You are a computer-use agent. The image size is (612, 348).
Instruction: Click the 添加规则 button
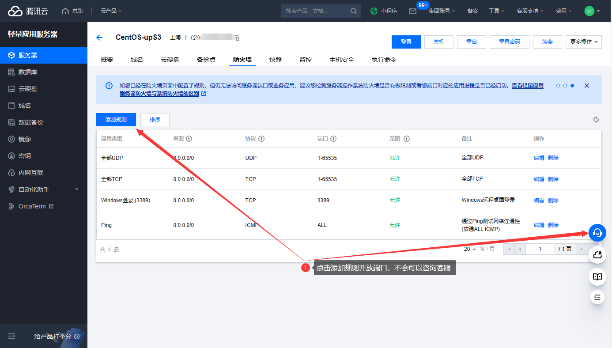(116, 120)
